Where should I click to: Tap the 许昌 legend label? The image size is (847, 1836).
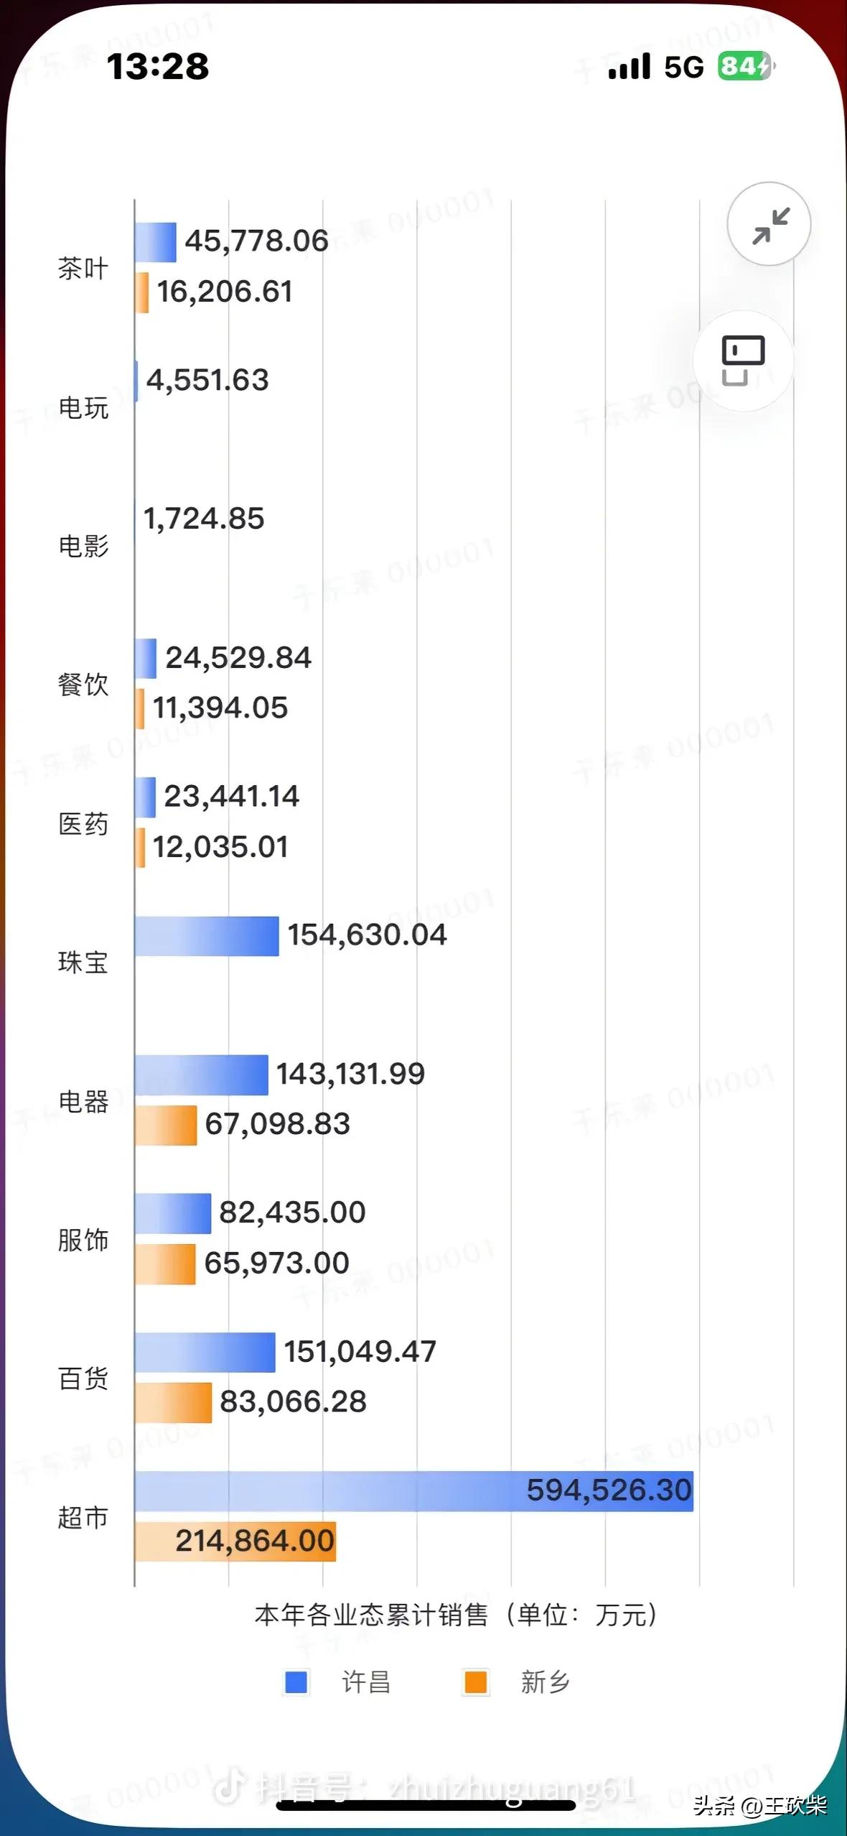[x=365, y=1682]
